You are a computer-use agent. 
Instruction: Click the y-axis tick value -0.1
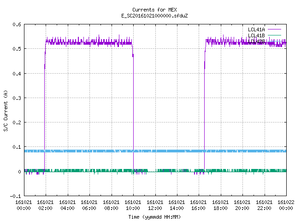[15, 196]
